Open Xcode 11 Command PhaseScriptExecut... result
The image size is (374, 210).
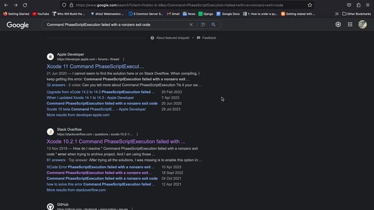coord(95,66)
